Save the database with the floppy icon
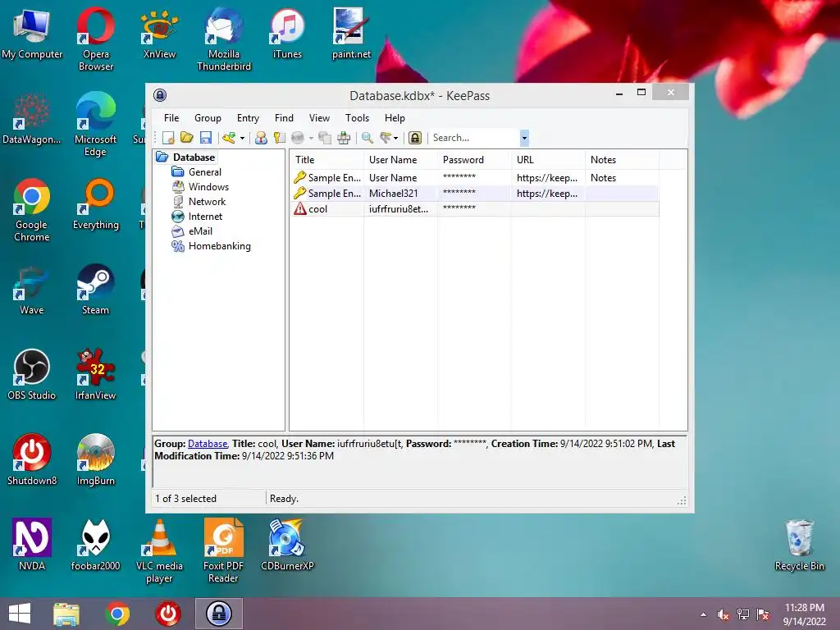Image resolution: width=840 pixels, height=630 pixels. click(206, 138)
